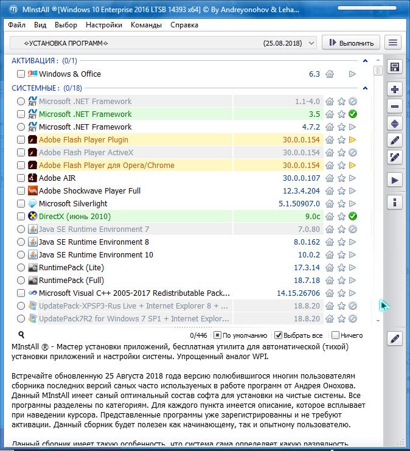
Task: Click the pencil with checkbox icon
Action: pyautogui.click(x=394, y=157)
